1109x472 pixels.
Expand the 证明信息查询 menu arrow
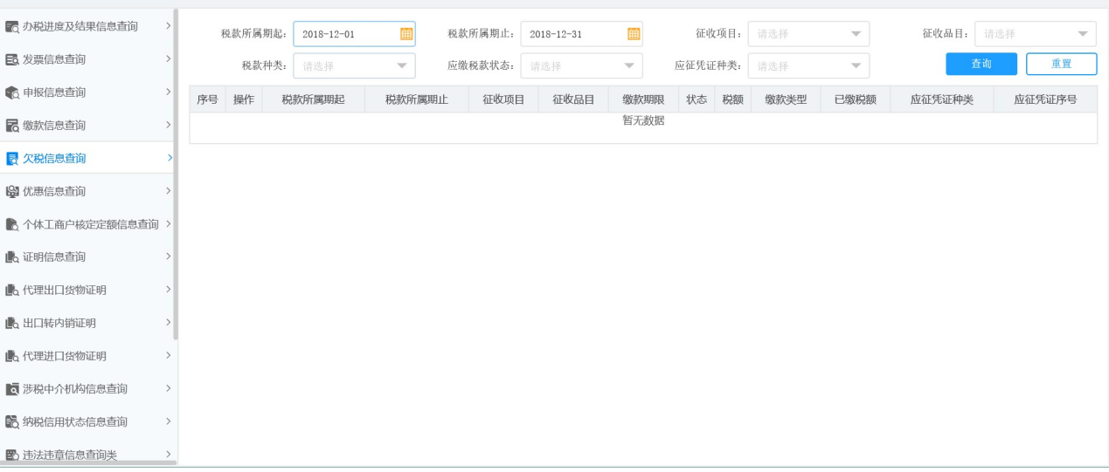(x=168, y=257)
